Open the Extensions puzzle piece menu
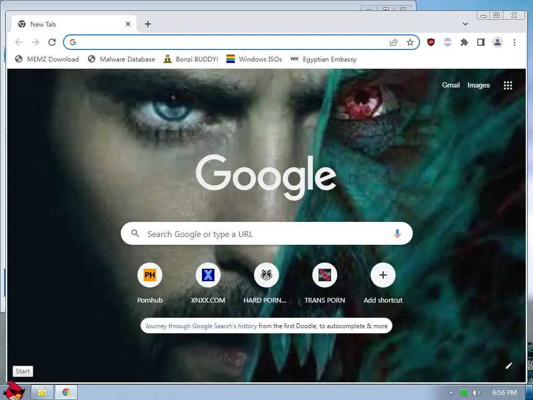This screenshot has width=533, height=400. tap(464, 42)
